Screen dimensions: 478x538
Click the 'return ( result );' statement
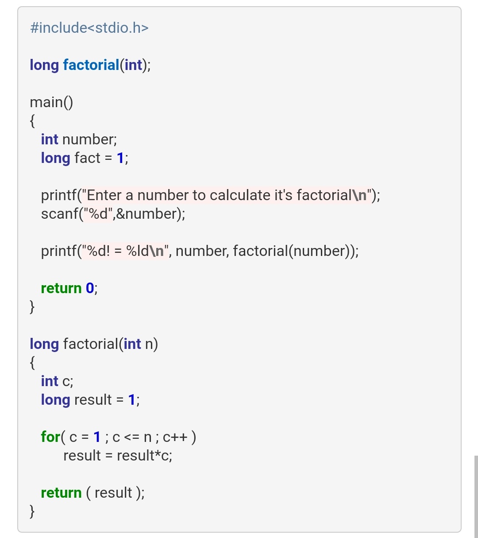click(x=93, y=493)
